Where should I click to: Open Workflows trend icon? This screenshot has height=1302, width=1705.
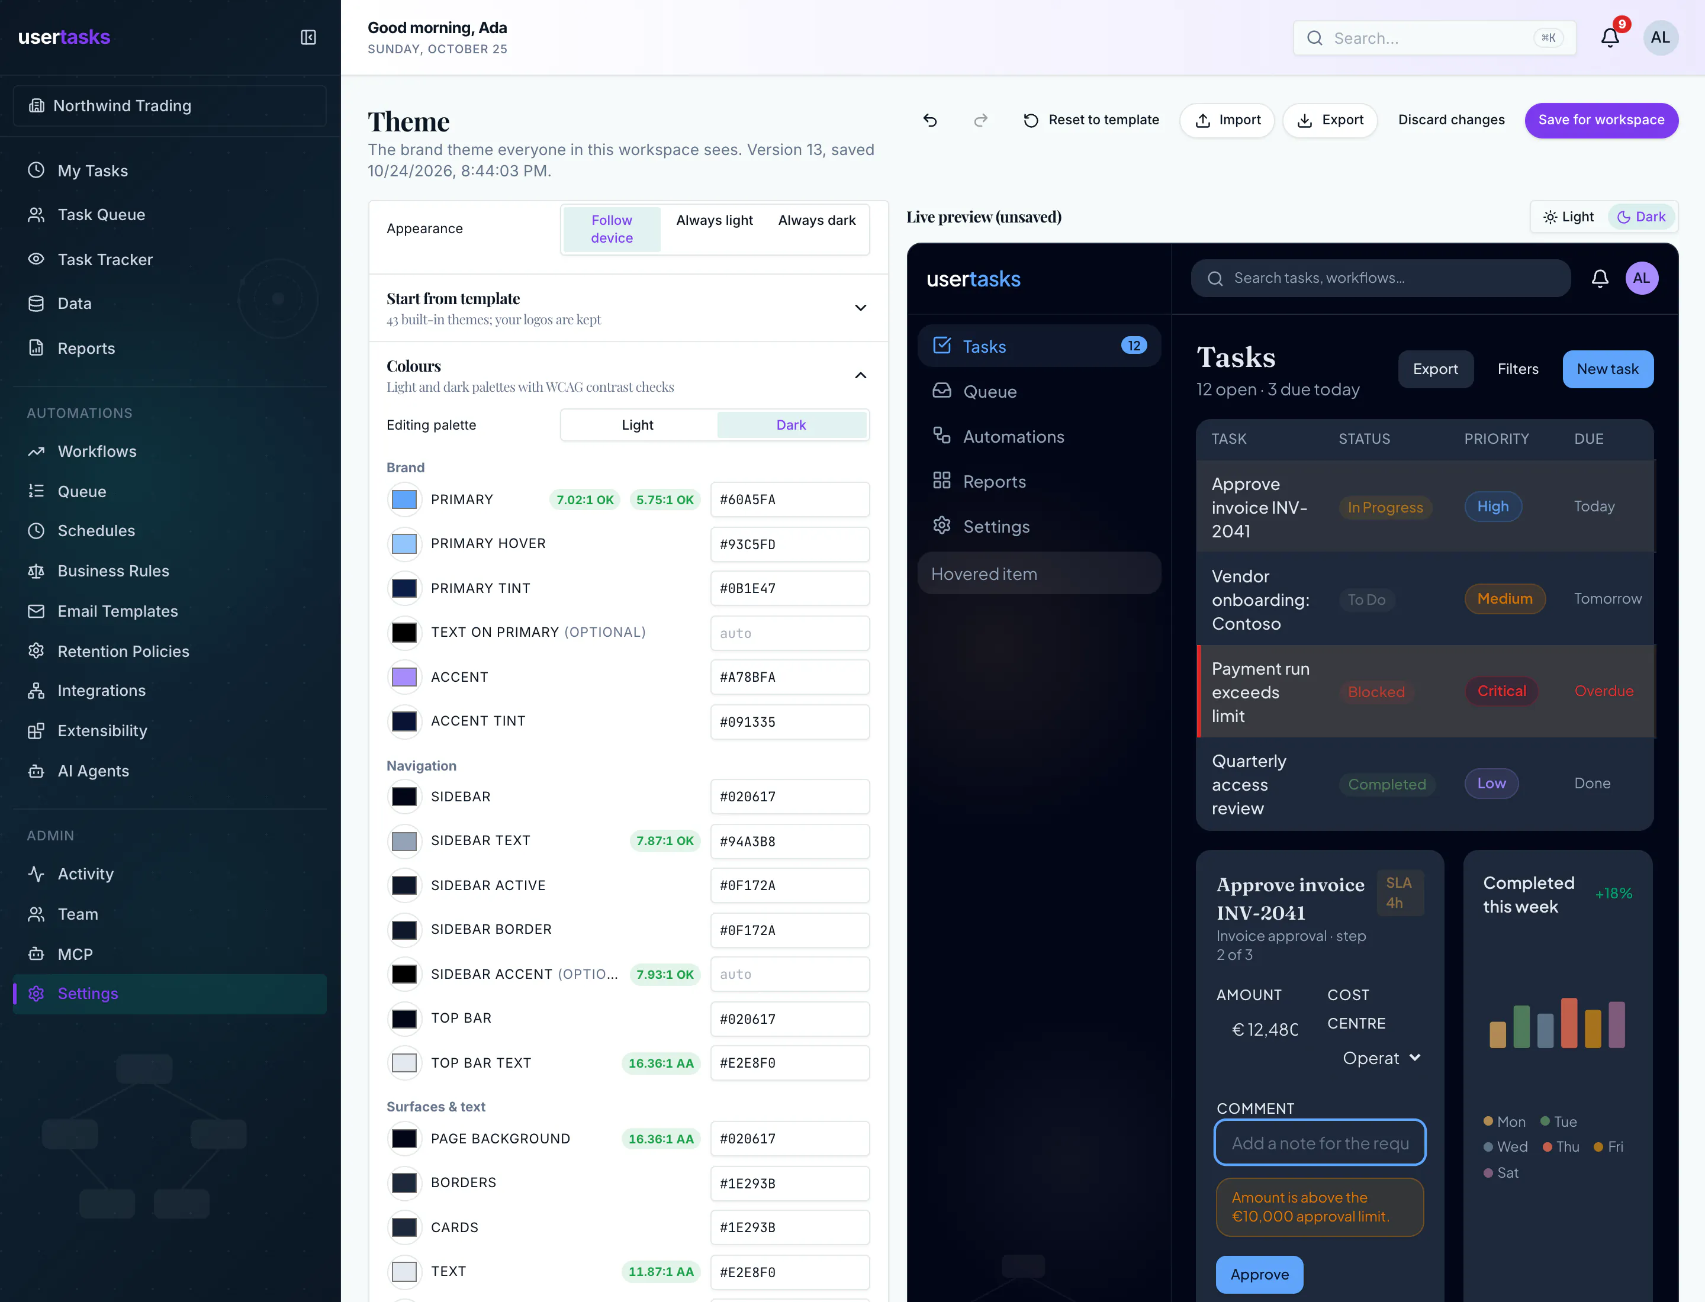(37, 451)
